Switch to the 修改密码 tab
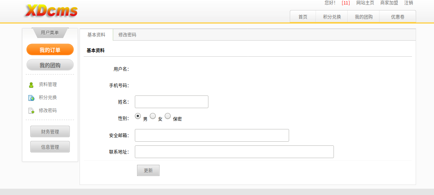Viewport: 434px width, 195px height. tap(127, 35)
